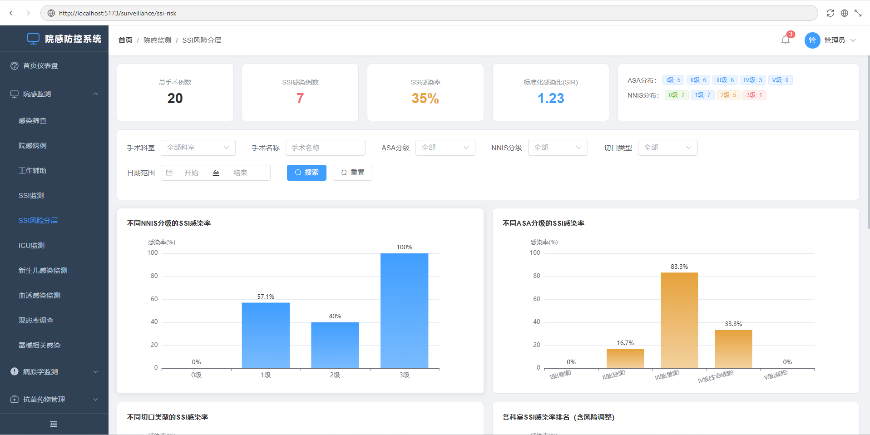Click 首页 breadcrumb link
This screenshot has width=870, height=435.
click(125, 40)
